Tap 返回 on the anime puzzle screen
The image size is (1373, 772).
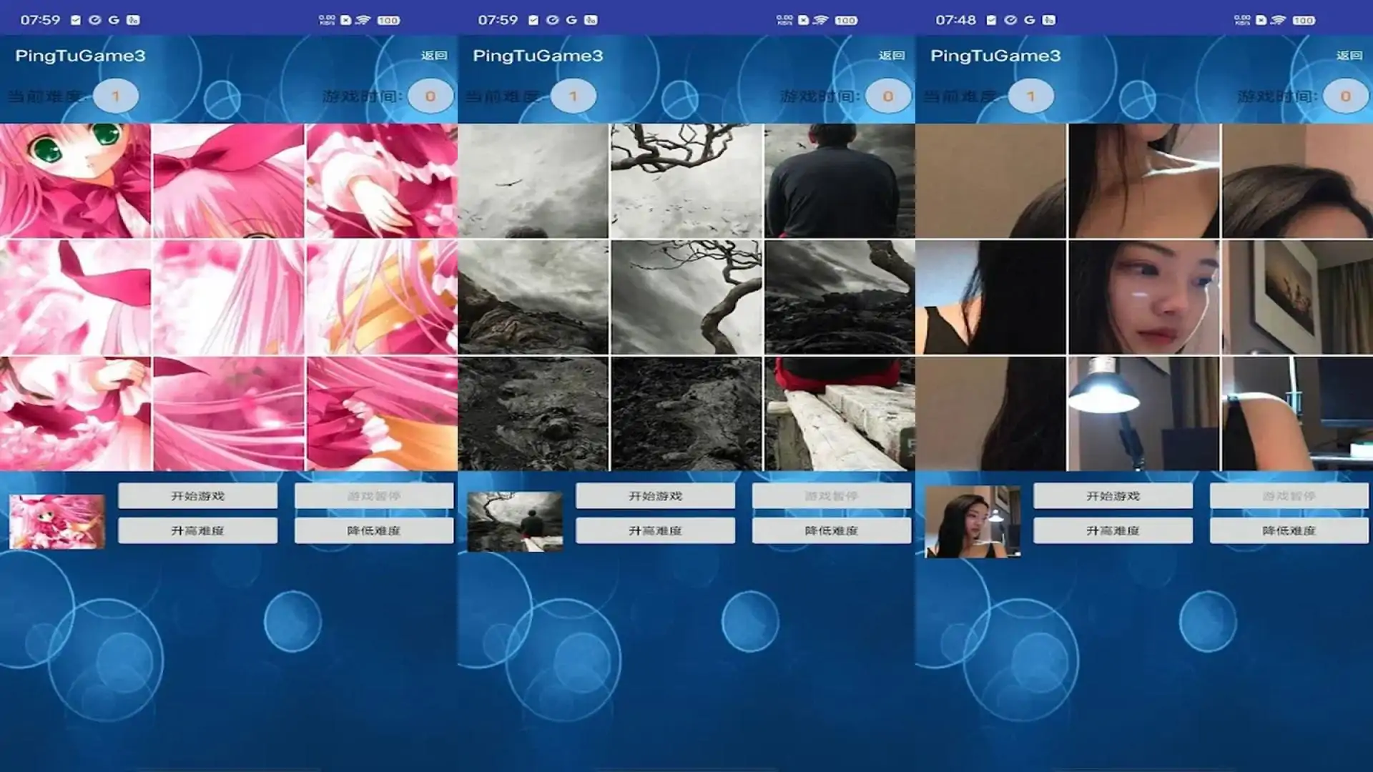tap(434, 55)
